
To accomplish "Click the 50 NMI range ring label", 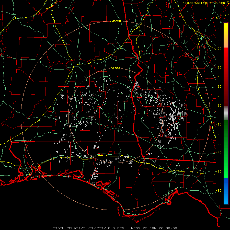I will click(116, 68).
